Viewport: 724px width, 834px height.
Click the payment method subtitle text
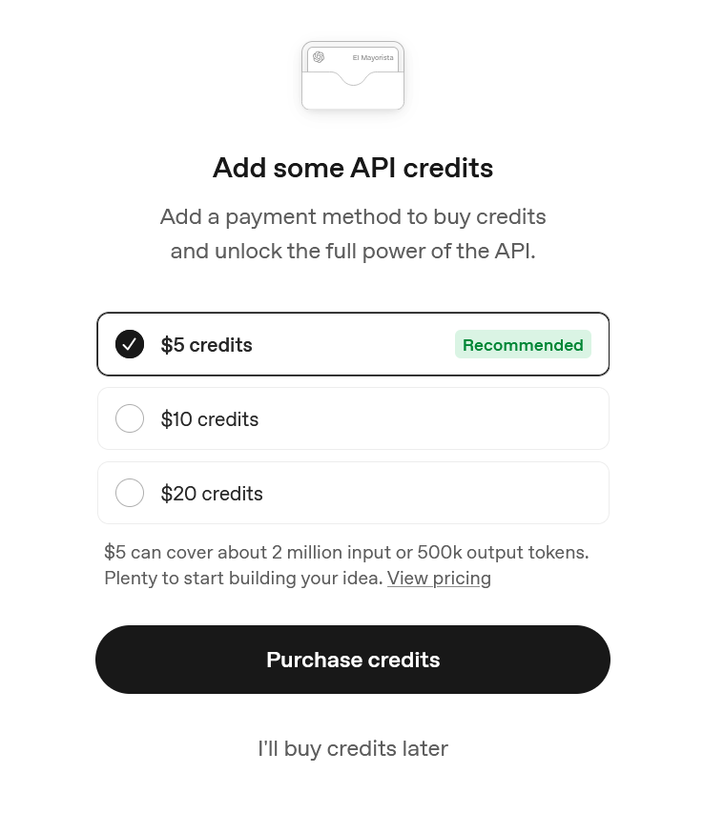353,234
